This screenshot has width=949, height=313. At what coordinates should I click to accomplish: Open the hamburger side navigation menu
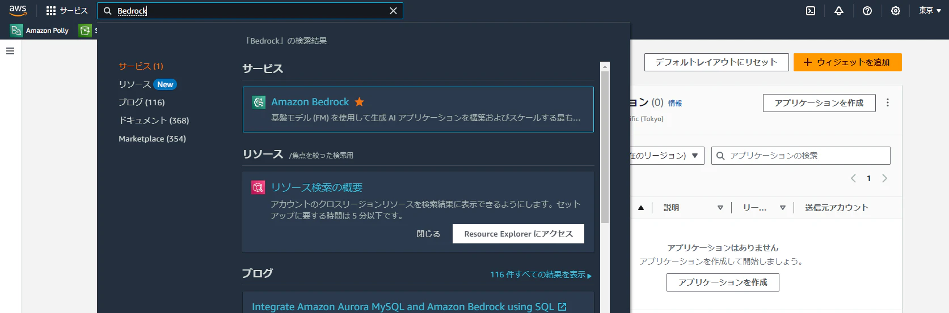[10, 51]
